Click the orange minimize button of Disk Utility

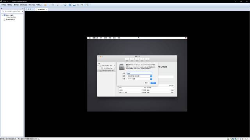(100, 56)
